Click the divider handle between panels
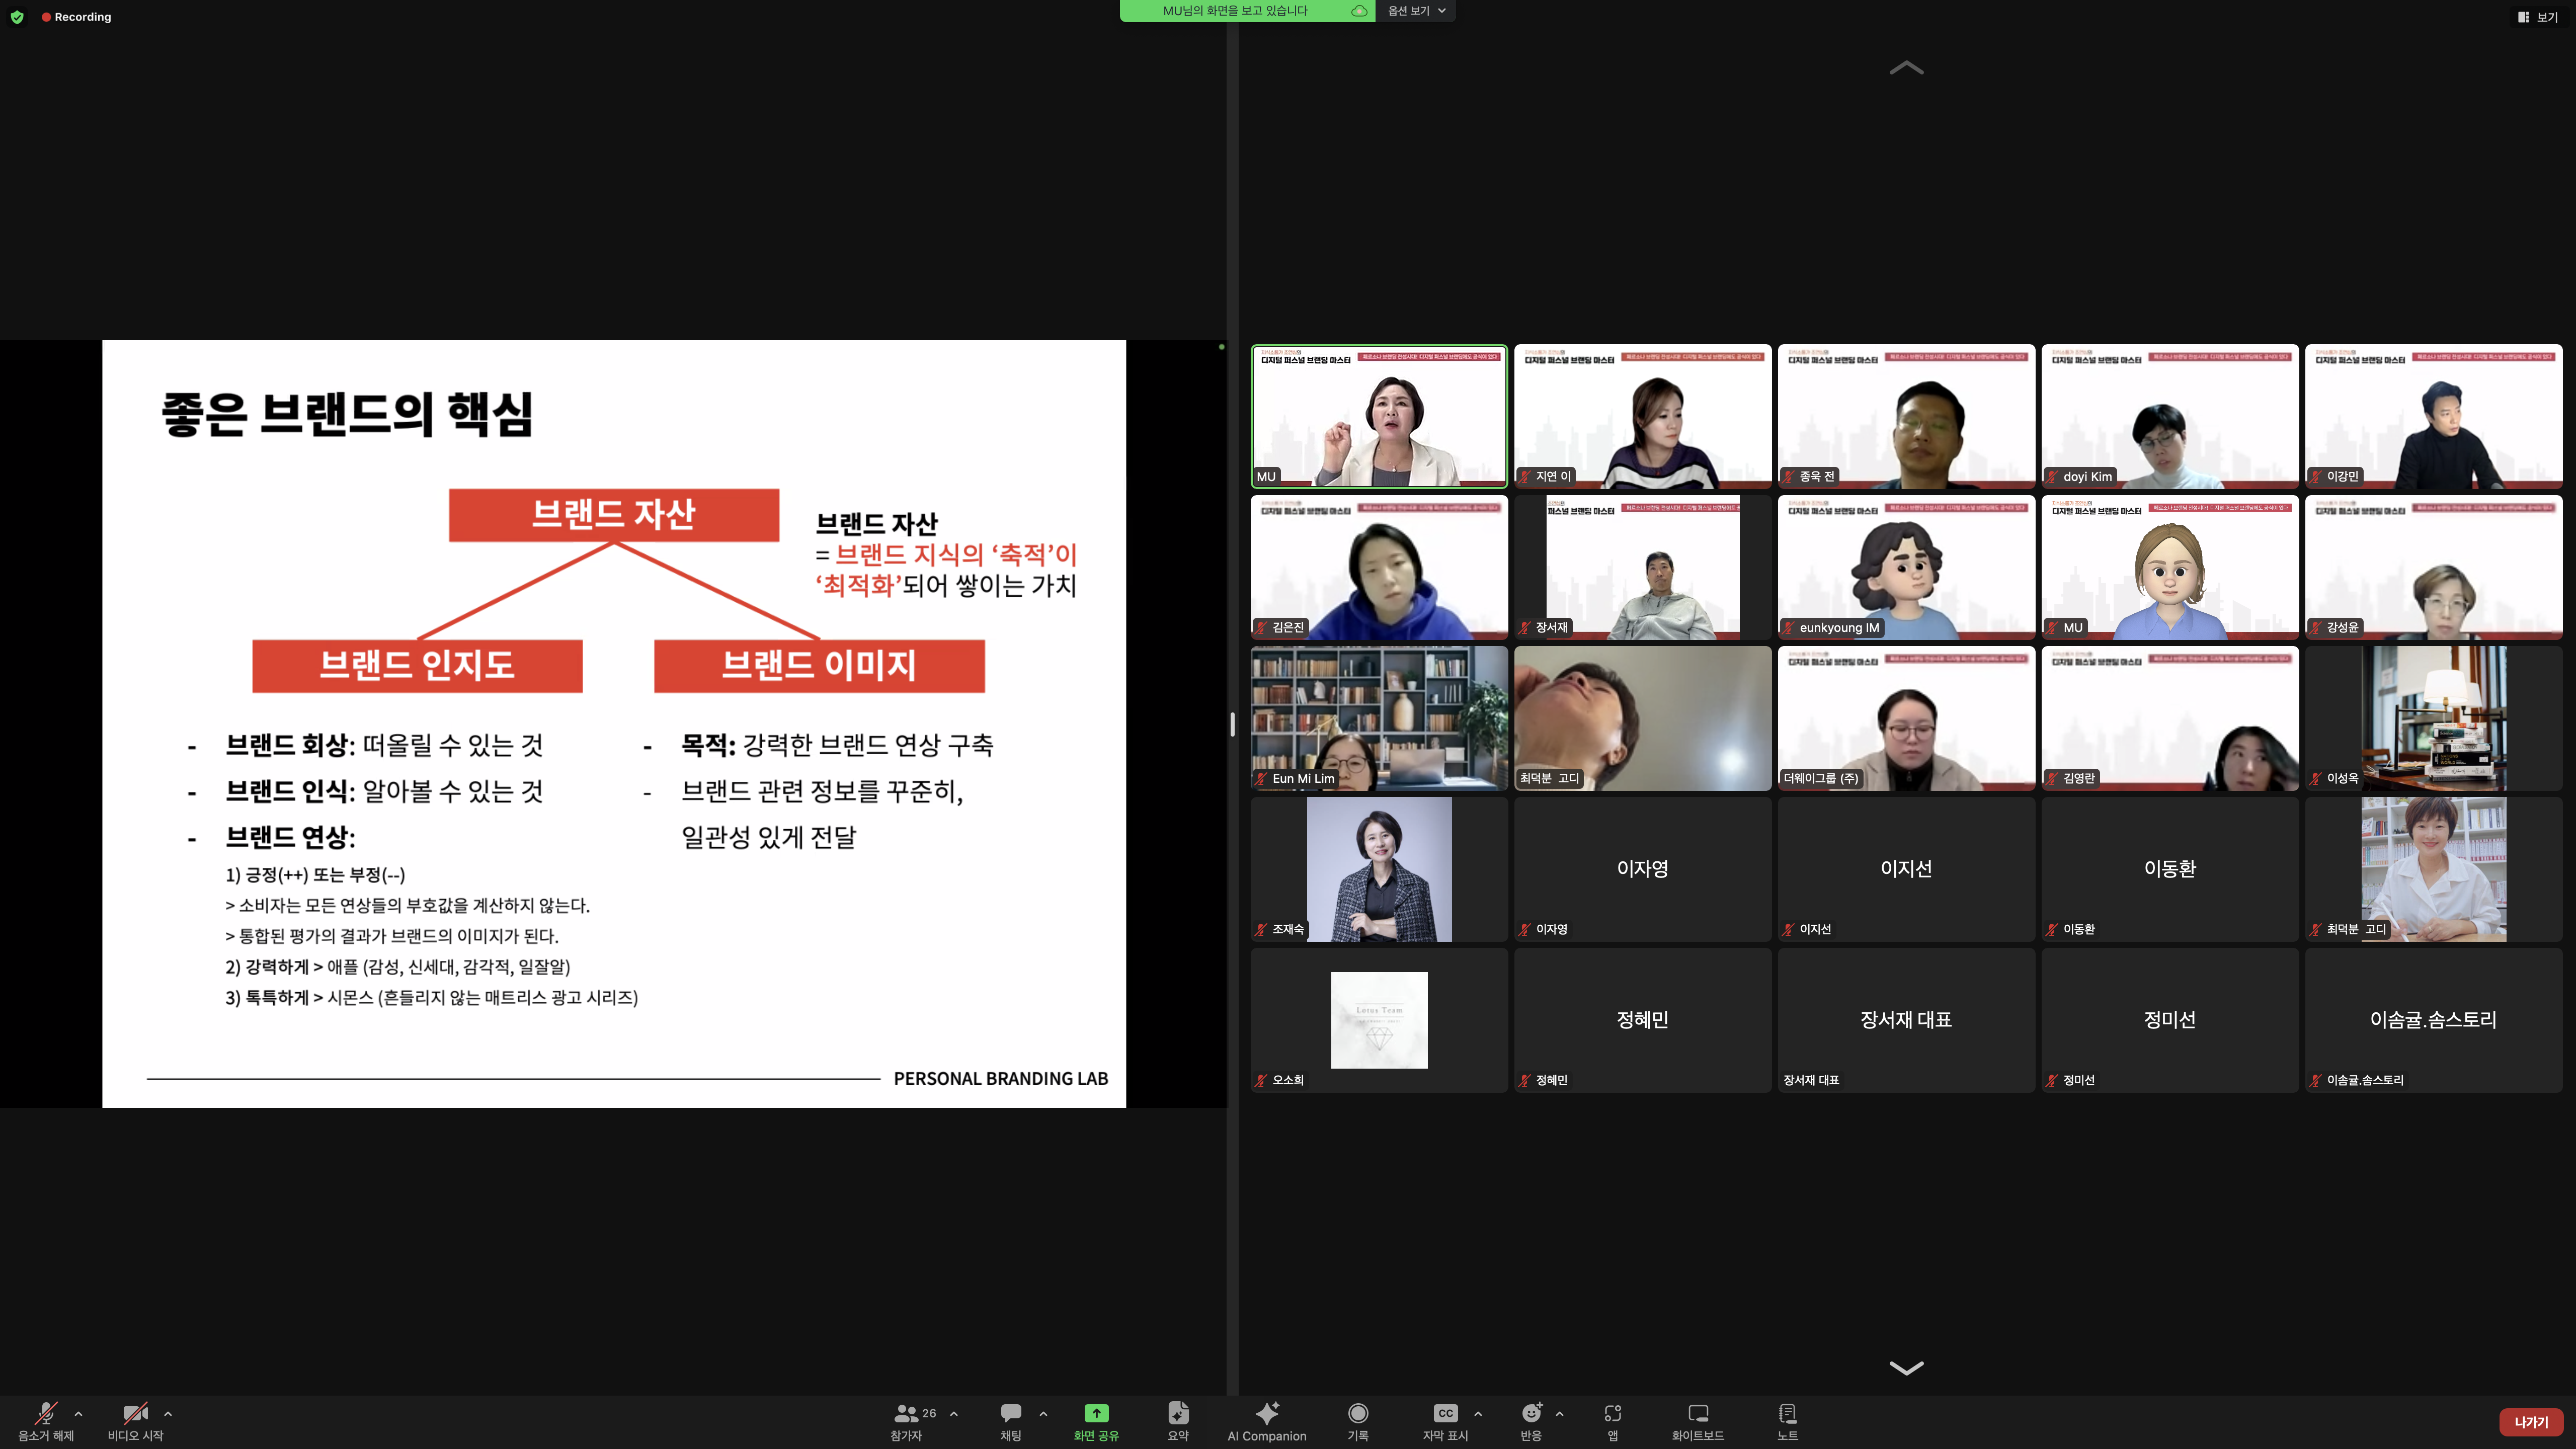Screen dimensions: 2576x1449 1232,724
